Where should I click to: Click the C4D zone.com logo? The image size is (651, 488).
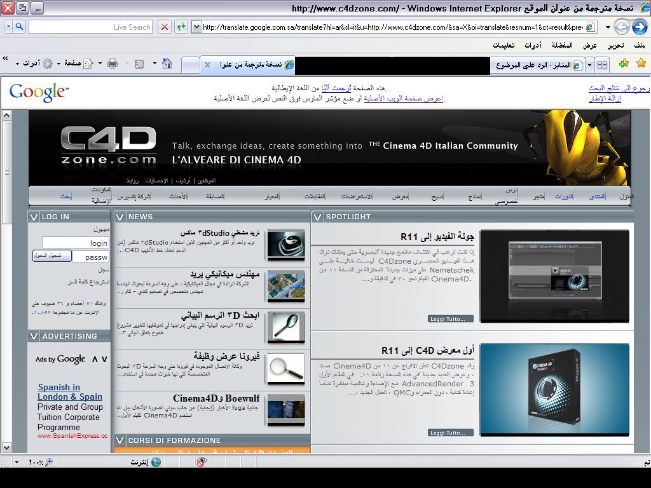[109, 146]
